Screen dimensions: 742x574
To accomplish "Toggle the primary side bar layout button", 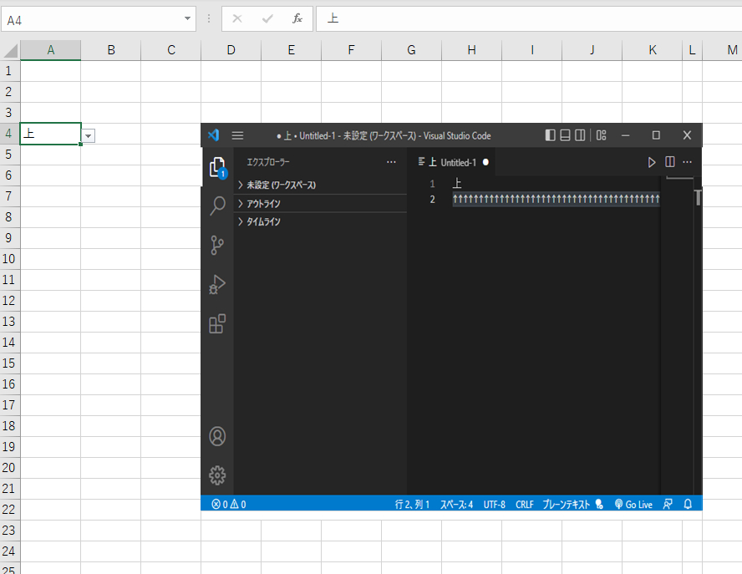I will [550, 135].
